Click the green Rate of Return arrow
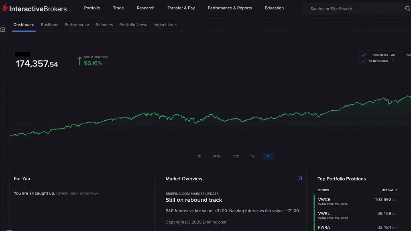This screenshot has width=411, height=231. coord(79,61)
